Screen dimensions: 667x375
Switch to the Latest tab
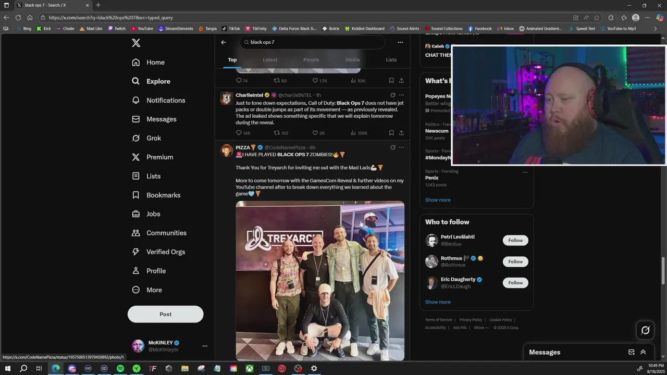click(x=270, y=60)
